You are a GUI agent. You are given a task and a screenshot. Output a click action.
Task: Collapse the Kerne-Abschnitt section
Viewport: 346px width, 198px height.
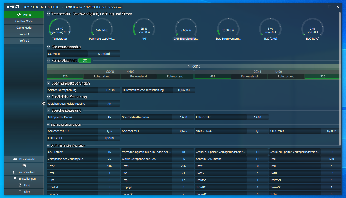(49, 61)
